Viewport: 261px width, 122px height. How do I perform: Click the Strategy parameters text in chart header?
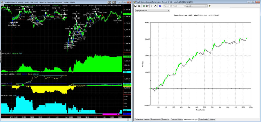tap(105, 5)
